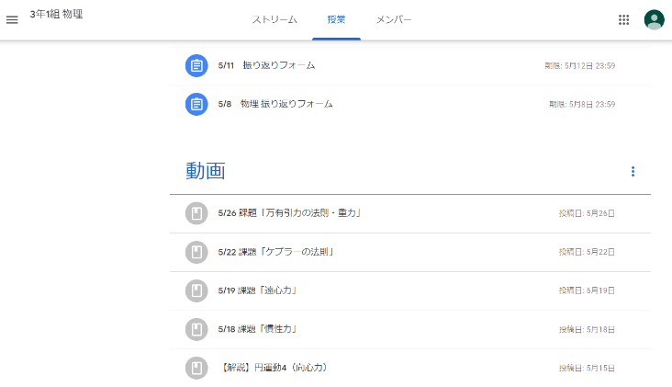Expand the 5/26 課題「万有引力の法則・重力」 item
The width and height of the screenshot is (672, 387).
point(289,213)
